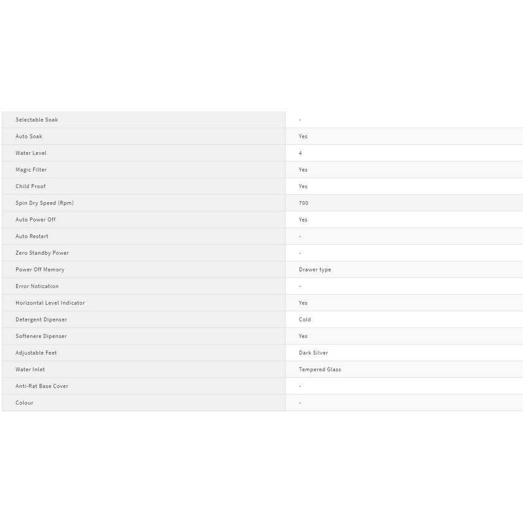The height and width of the screenshot is (523, 523).
Task: Click the Selectable Soak row label
Action: (37, 120)
